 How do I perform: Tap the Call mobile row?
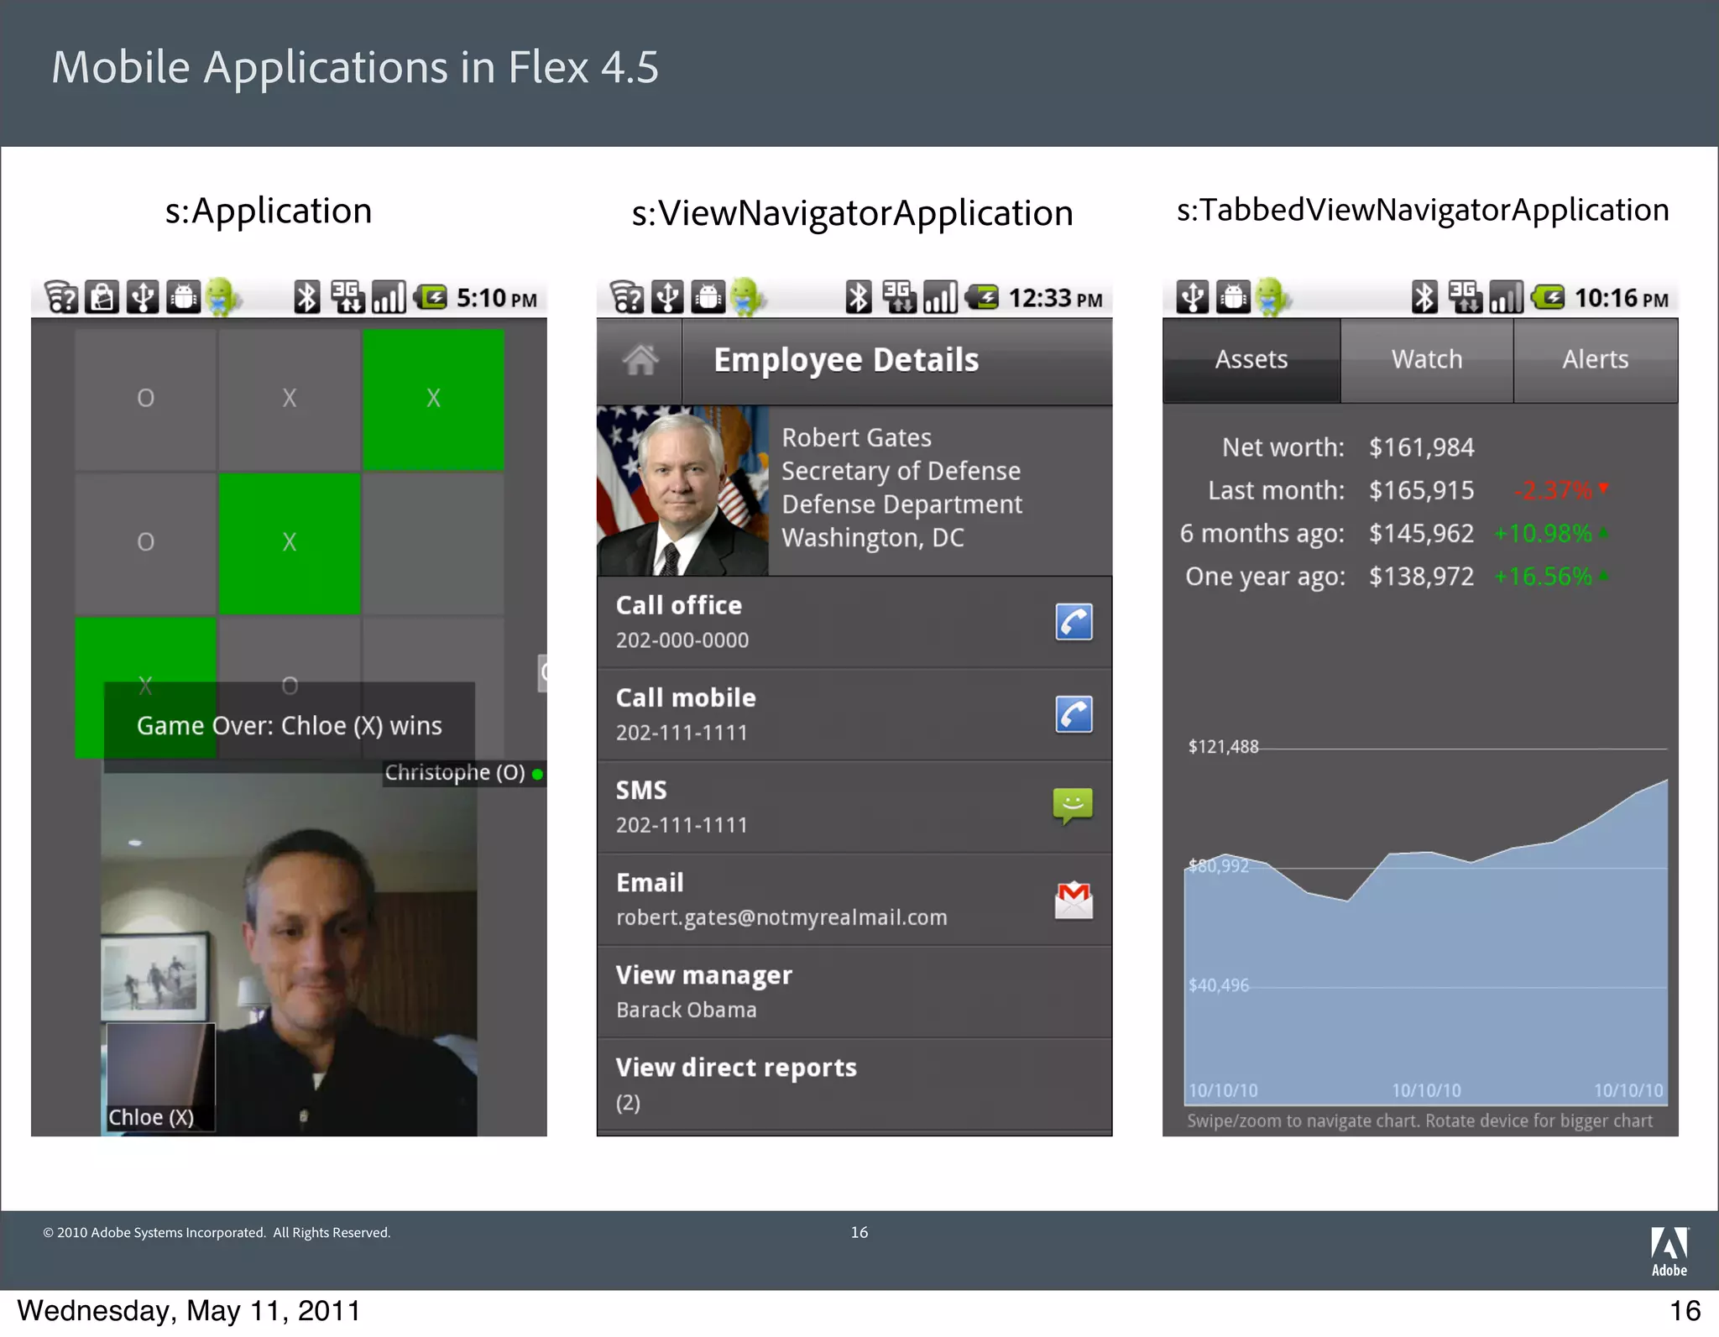(x=854, y=714)
